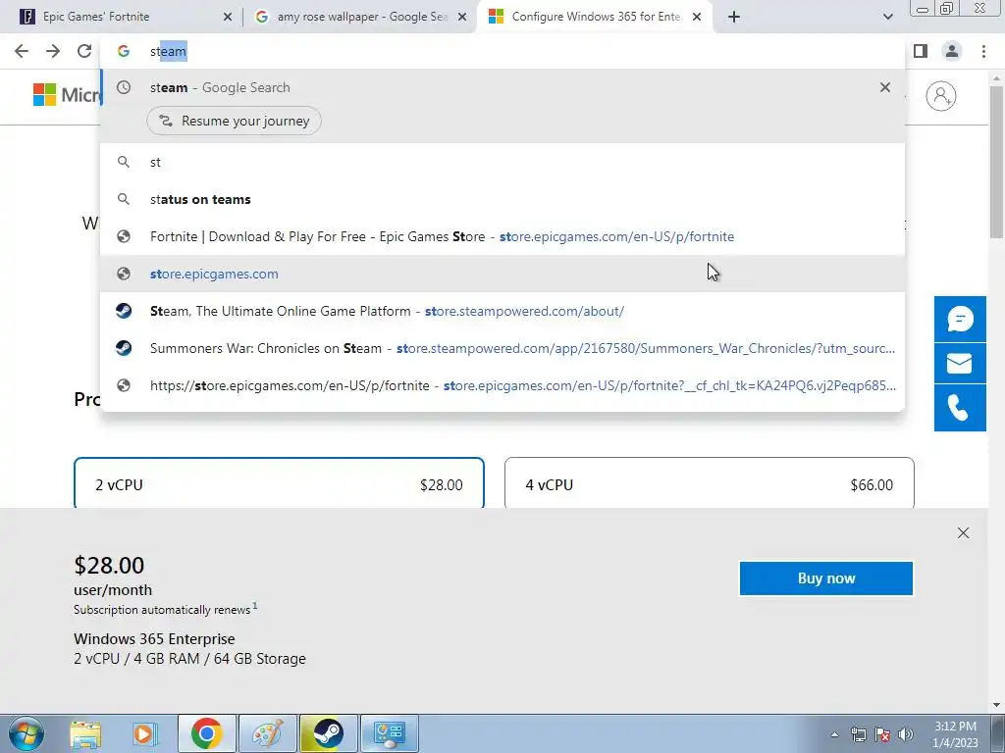Viewport: 1005px width, 753px height.
Task: Go back with the browser back arrow
Action: point(22,51)
